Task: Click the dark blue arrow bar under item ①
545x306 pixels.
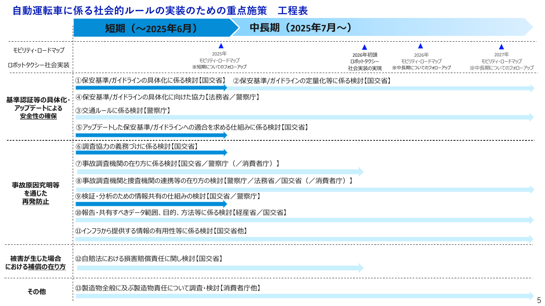Action: click(152, 87)
